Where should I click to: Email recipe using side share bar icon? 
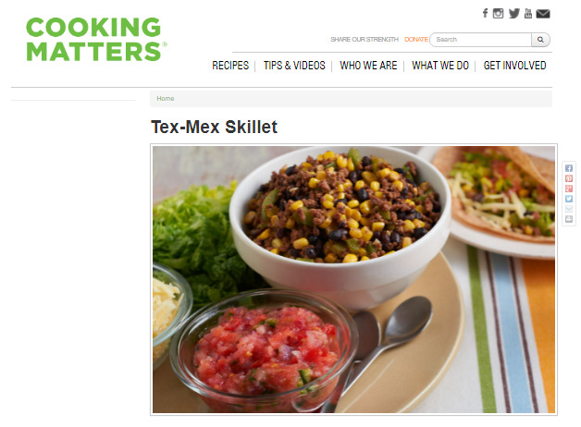click(x=569, y=209)
